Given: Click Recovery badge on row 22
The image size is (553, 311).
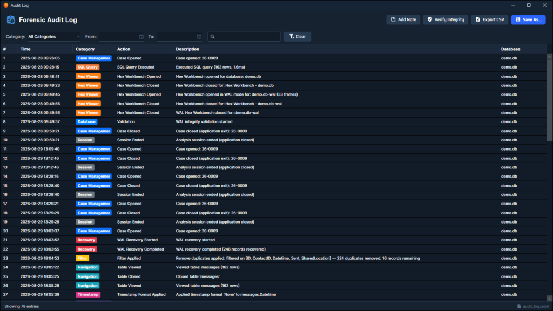Looking at the screenshot, I should [86, 249].
